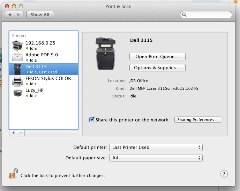
Task: Click 'Click the lock to prevent further changes' text
Action: point(62,176)
